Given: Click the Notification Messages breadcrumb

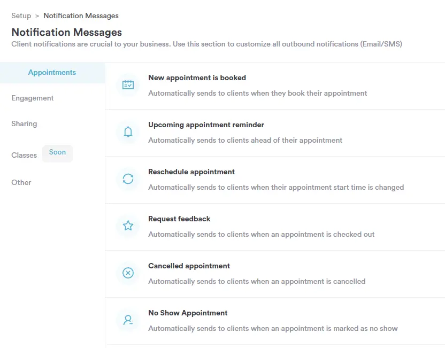Looking at the screenshot, I should (80, 16).
